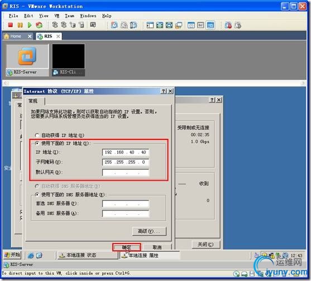The width and height of the screenshot is (311, 281).
Task: Click the red Power Off toolbar icon
Action: point(10,25)
